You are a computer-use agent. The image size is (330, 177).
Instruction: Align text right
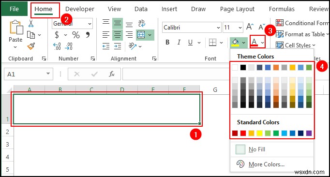(x=129, y=34)
